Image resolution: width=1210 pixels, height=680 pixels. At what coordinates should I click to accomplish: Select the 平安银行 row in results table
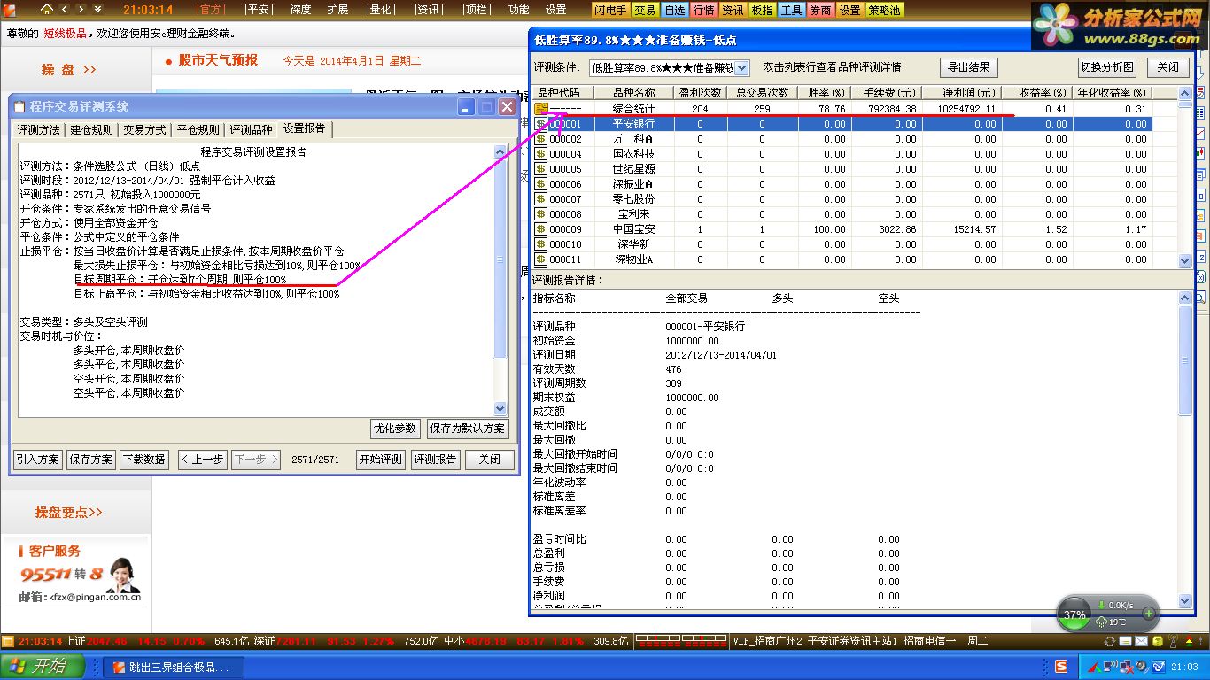pyautogui.click(x=842, y=124)
